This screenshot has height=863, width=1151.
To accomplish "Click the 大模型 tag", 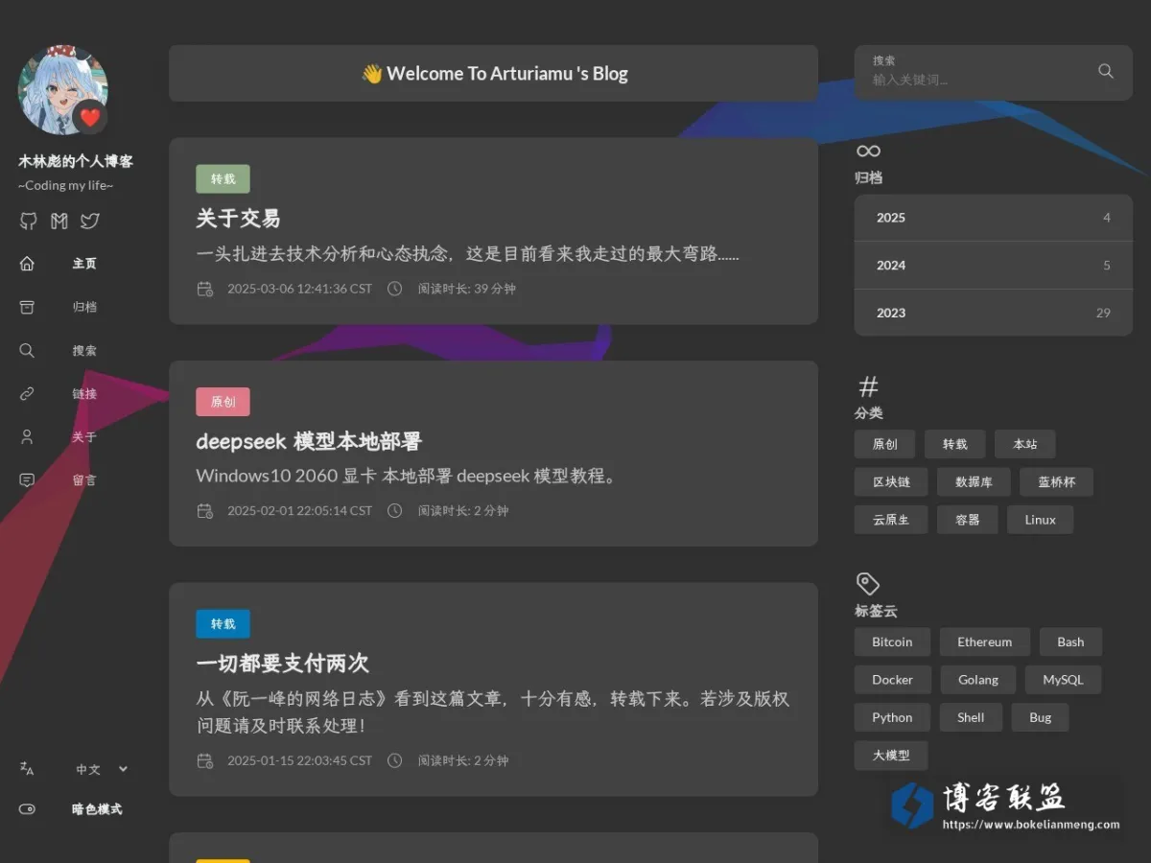I will (x=891, y=755).
